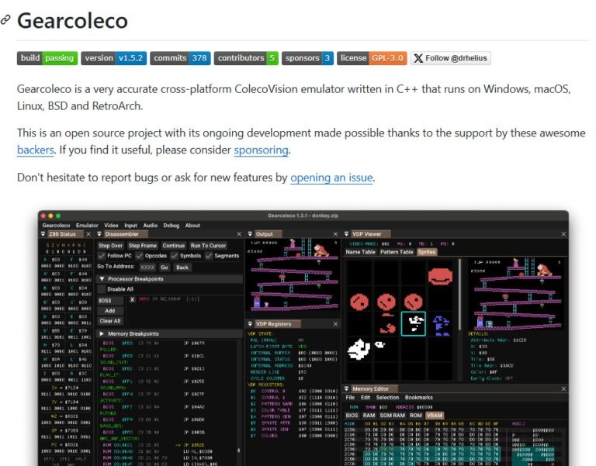This screenshot has height=466, width=596.
Task: Open the Debug menu
Action: pos(171,225)
